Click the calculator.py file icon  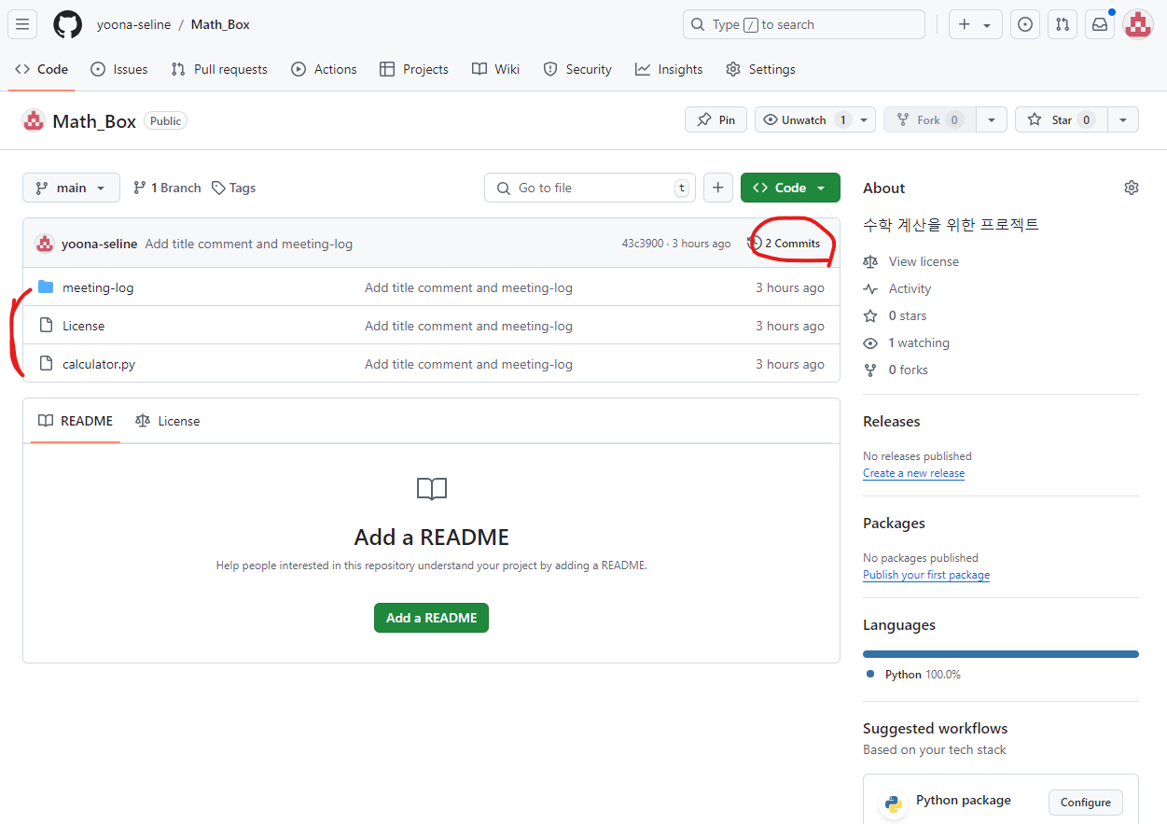[x=46, y=364]
